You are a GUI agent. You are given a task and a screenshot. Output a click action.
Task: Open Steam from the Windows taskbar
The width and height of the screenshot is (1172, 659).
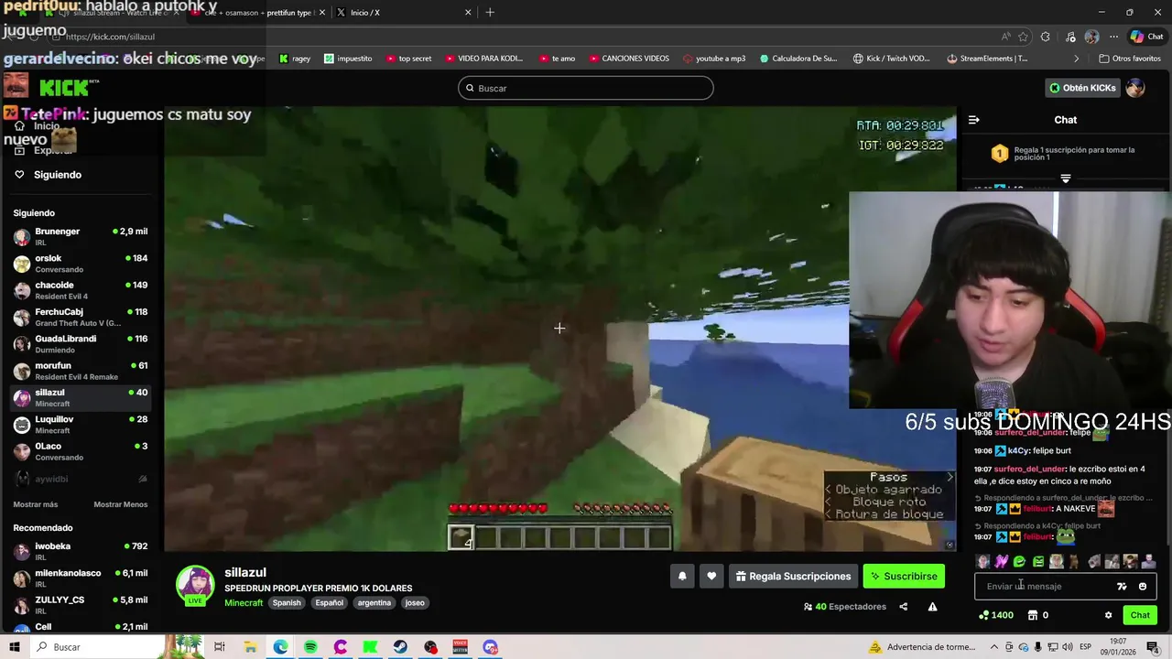click(x=400, y=647)
